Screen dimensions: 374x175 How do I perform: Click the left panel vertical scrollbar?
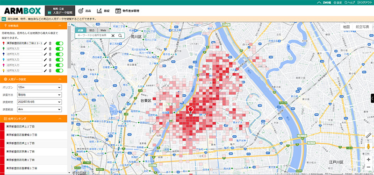[69, 48]
